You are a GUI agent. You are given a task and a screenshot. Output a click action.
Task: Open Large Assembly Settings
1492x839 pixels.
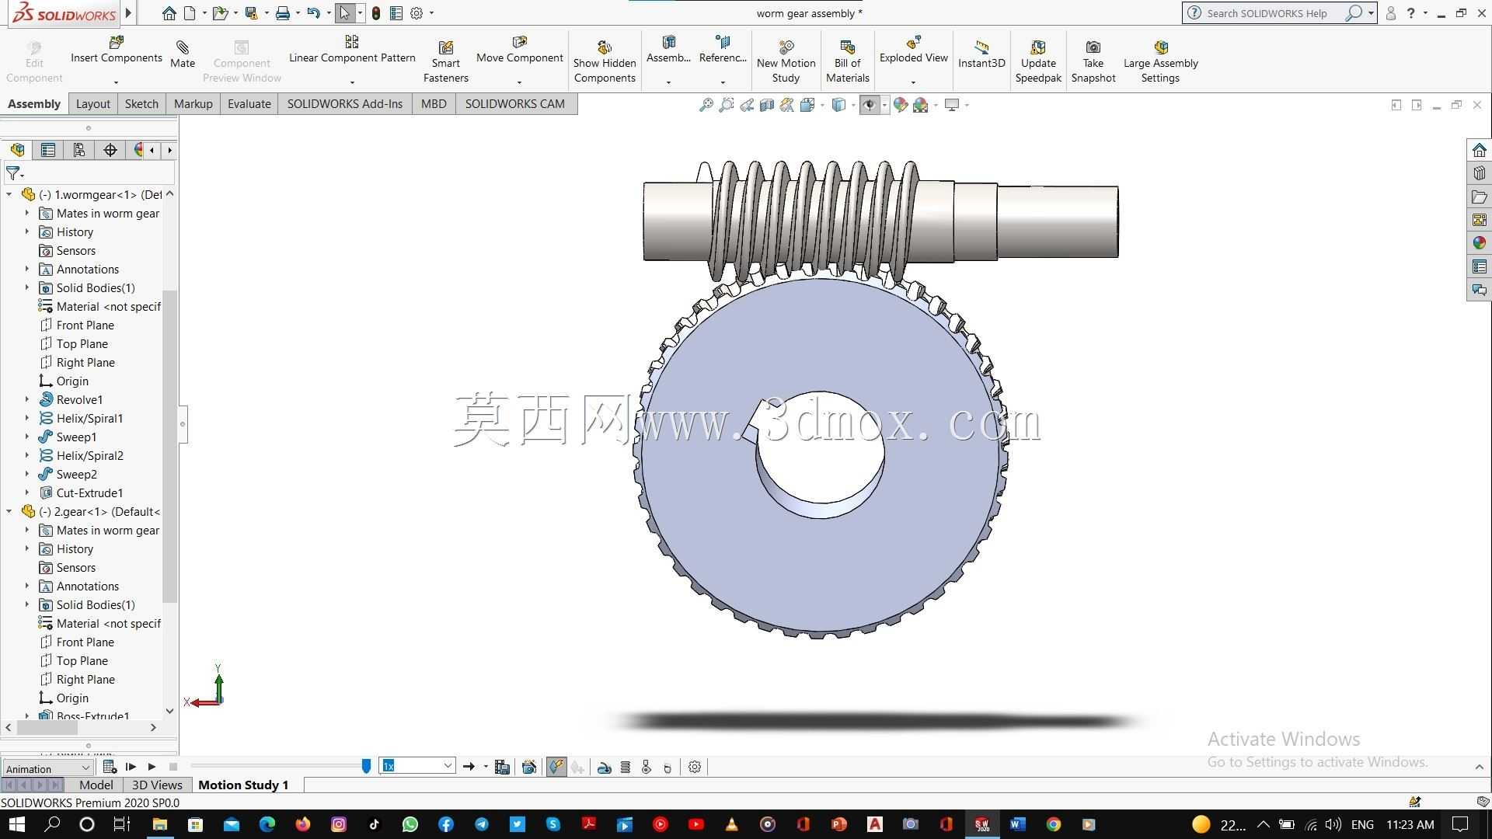pos(1161,61)
